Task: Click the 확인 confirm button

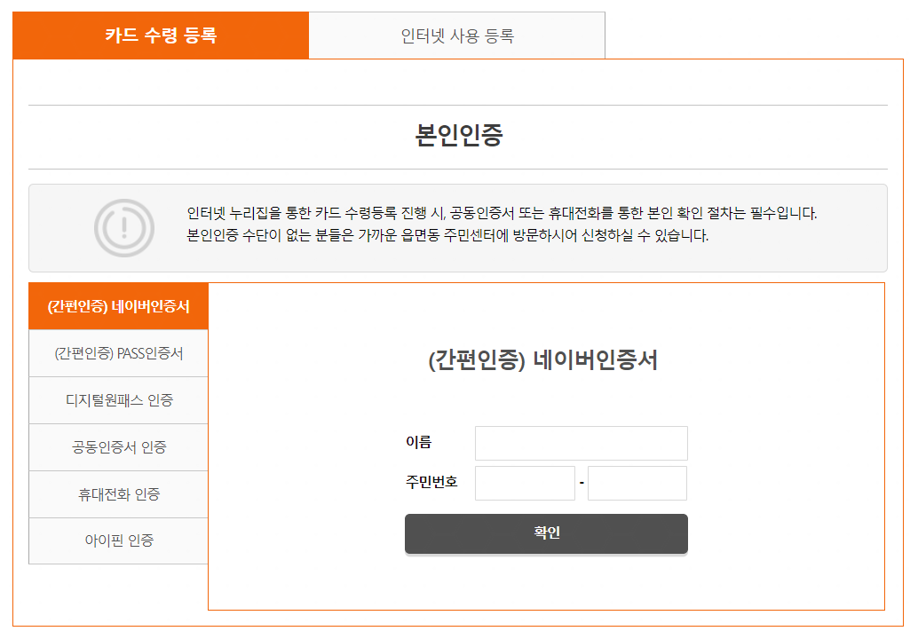Action: [x=546, y=533]
